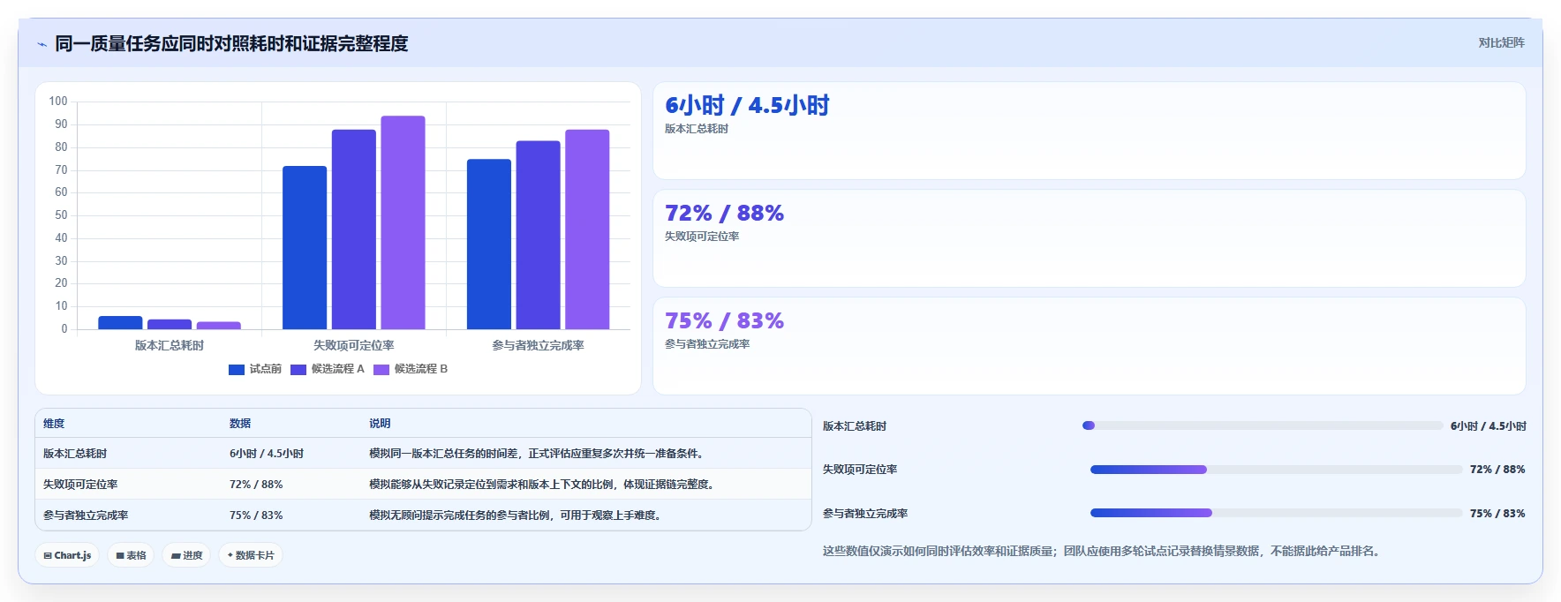Click the 参与者独立完成率 caption in the third card
Viewport: 1561px width, 602px height.
707,344
